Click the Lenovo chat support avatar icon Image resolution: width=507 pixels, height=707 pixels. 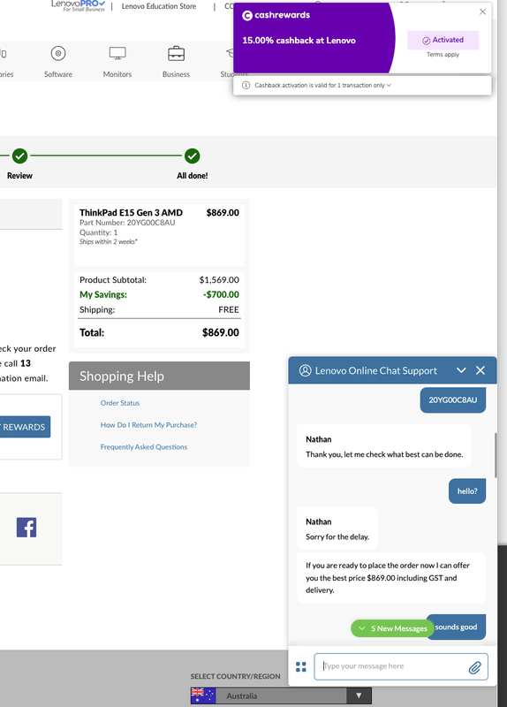tap(305, 370)
